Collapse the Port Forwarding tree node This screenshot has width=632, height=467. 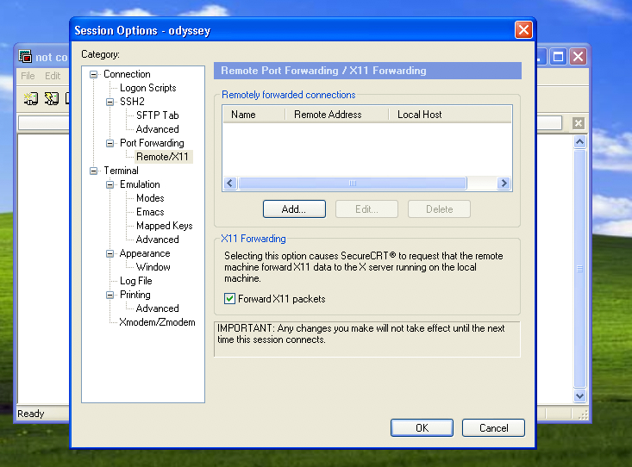[110, 143]
